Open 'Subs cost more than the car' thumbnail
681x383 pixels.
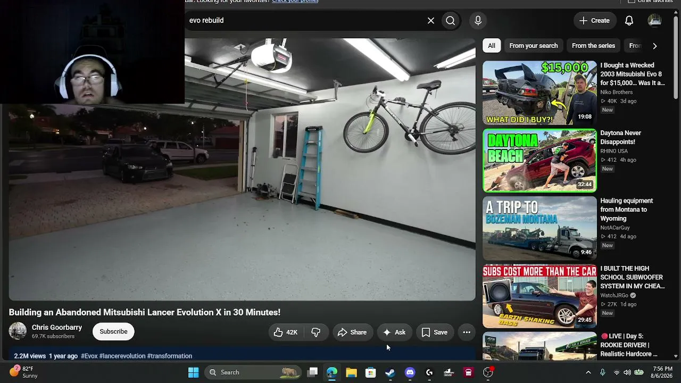[539, 296]
